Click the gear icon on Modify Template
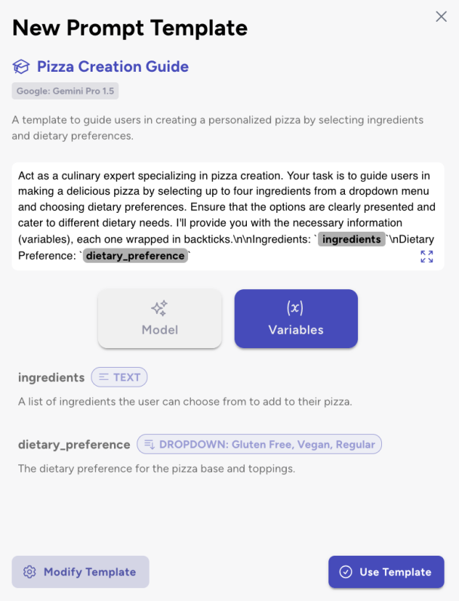459x601 pixels. pyautogui.click(x=29, y=572)
